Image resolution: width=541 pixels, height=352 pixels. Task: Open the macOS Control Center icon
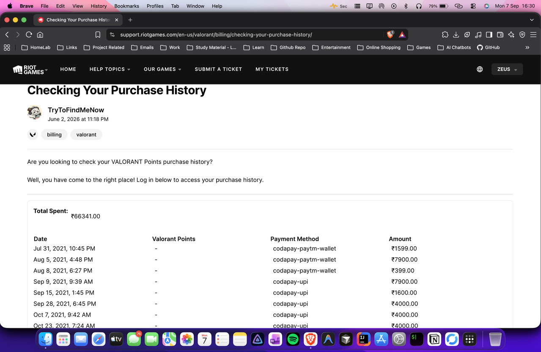(473, 6)
